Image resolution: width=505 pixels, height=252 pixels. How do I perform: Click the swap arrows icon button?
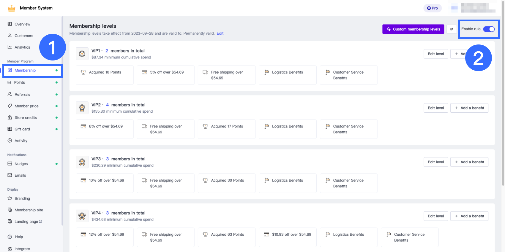coord(452,29)
